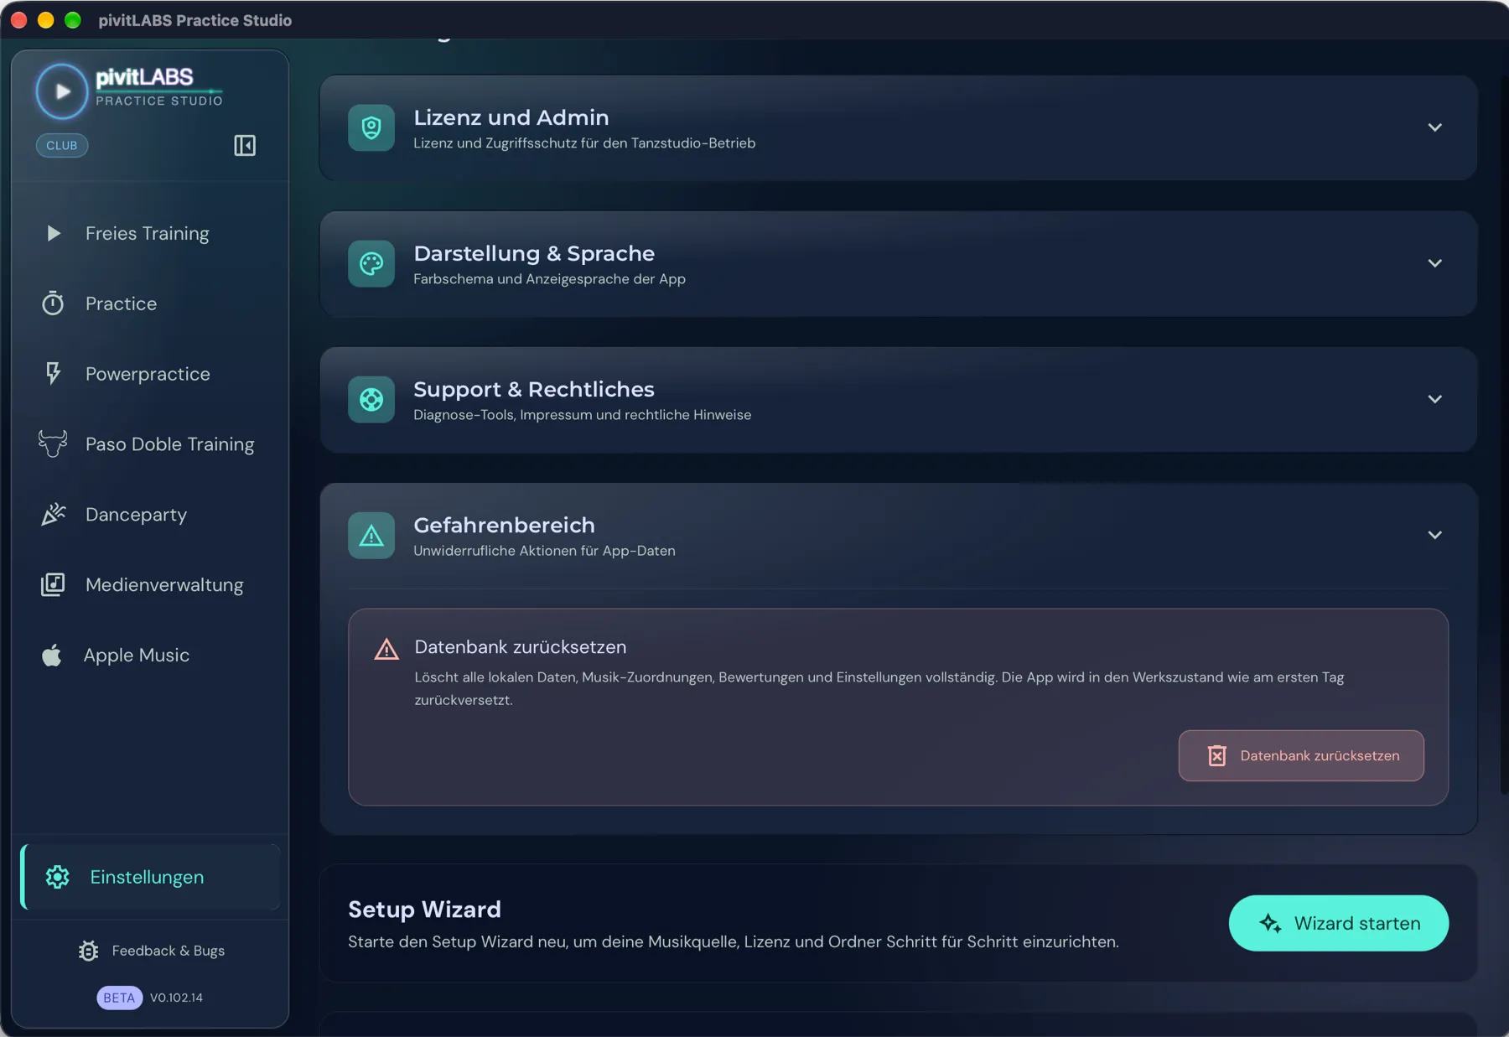1509x1037 pixels.
Task: Open the Danceparty section
Action: [150, 515]
